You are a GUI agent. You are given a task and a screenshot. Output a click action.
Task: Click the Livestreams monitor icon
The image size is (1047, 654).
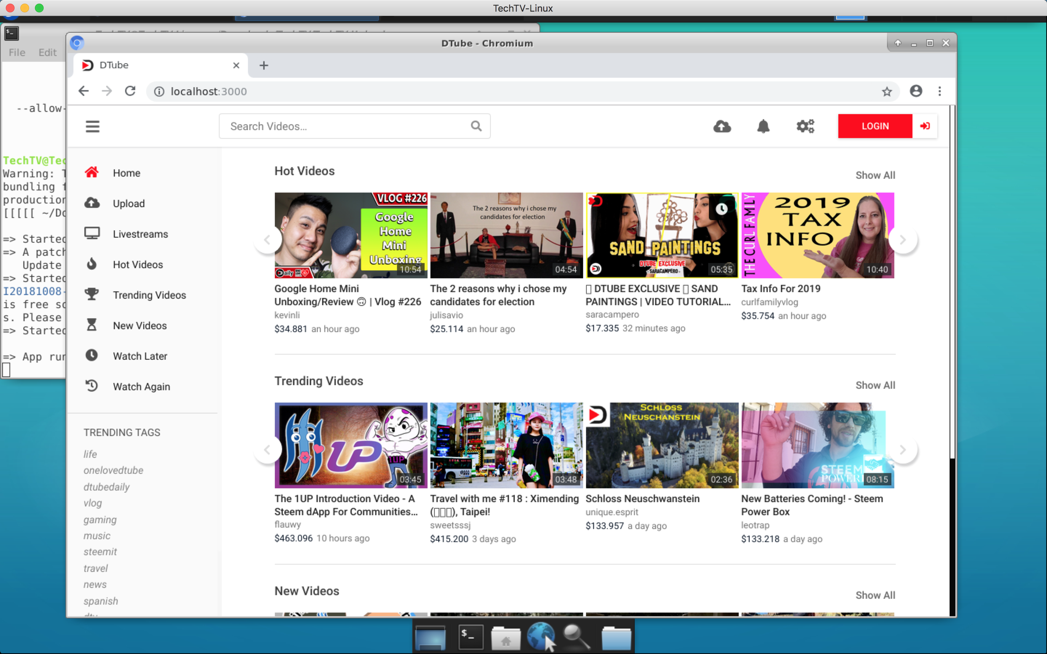pos(92,234)
